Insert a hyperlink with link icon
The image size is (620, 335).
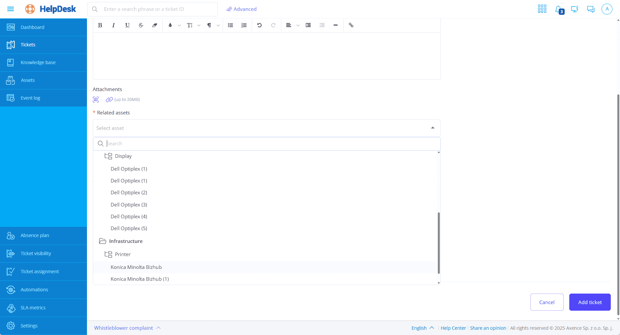pos(351,25)
